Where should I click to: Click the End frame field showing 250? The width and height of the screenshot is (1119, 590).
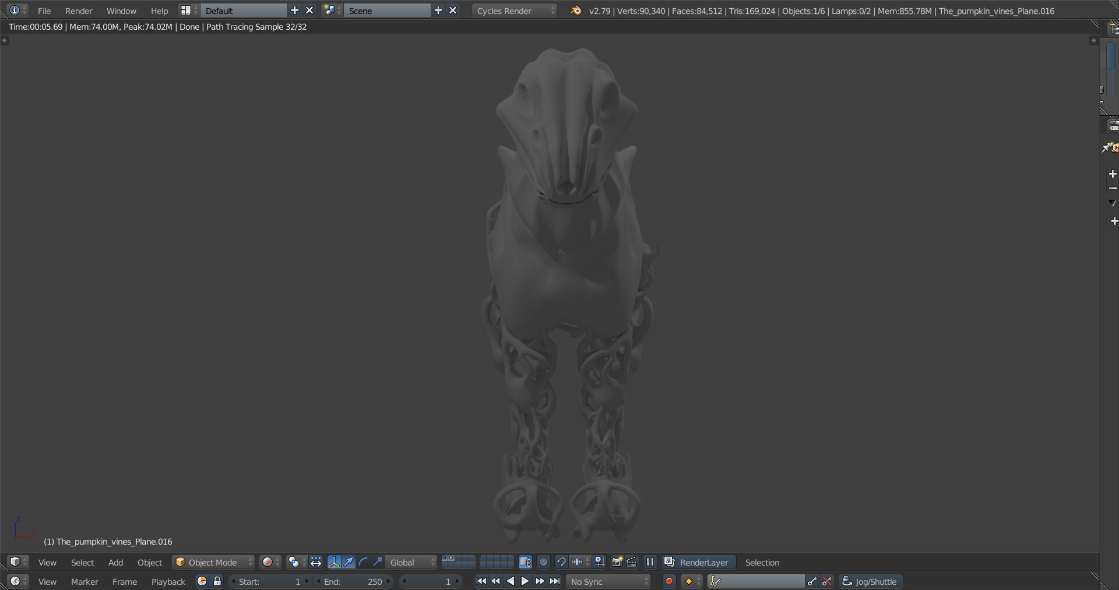(x=353, y=581)
